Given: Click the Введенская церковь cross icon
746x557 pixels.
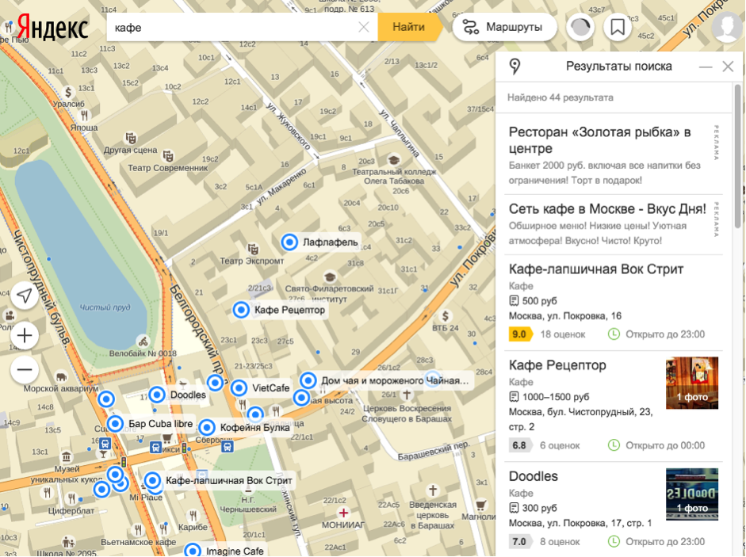Looking at the screenshot, I should (x=433, y=490).
